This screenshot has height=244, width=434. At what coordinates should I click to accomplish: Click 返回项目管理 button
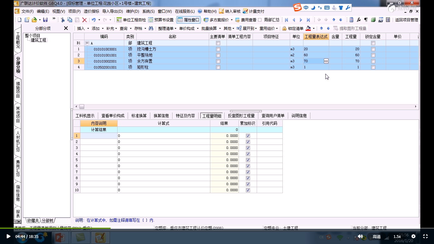click(407, 20)
